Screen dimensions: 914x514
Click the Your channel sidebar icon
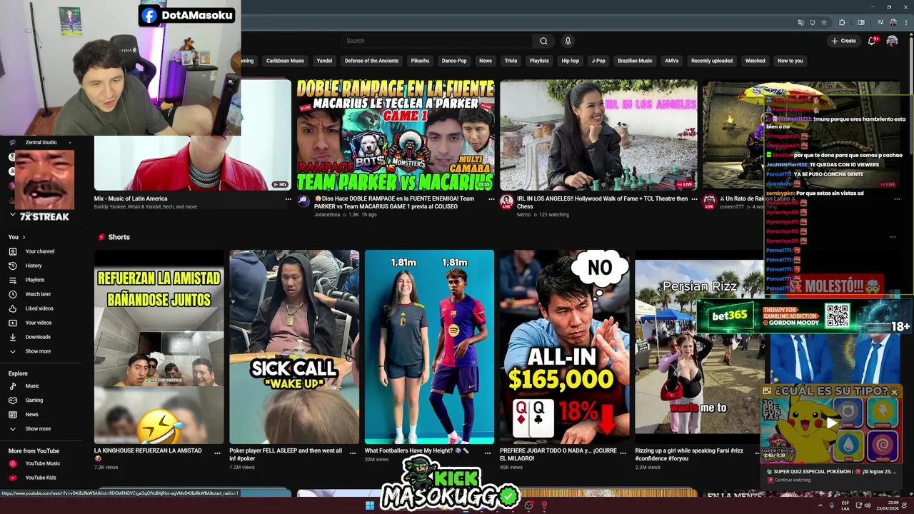[x=12, y=251]
